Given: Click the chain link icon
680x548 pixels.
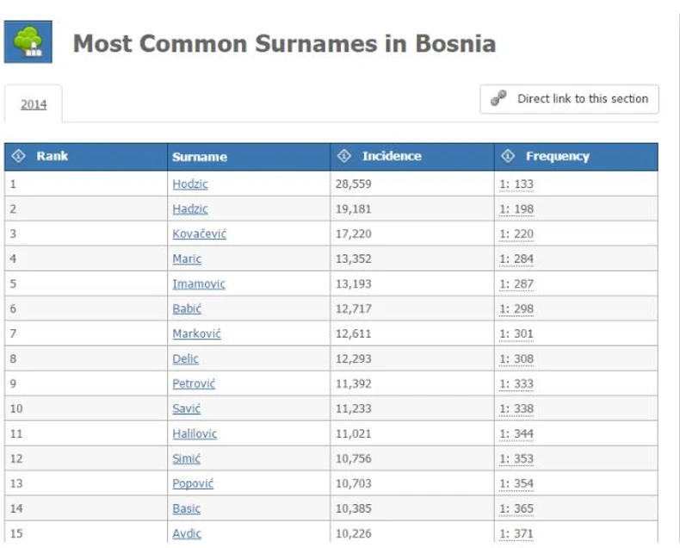Looking at the screenshot, I should pyautogui.click(x=498, y=99).
